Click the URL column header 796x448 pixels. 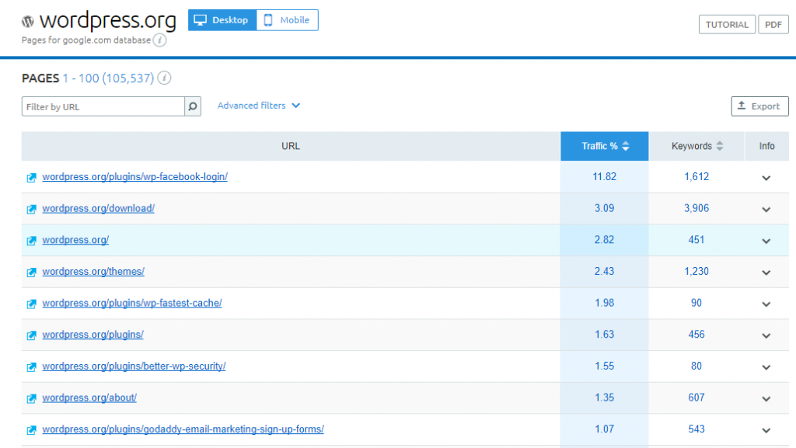(291, 146)
